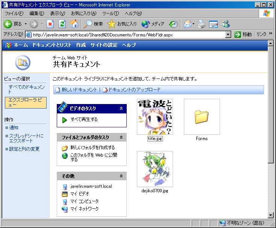Open the お気に入り star favorites button
Image resolution: width=276 pixels, height=228 pixels.
(122, 24)
